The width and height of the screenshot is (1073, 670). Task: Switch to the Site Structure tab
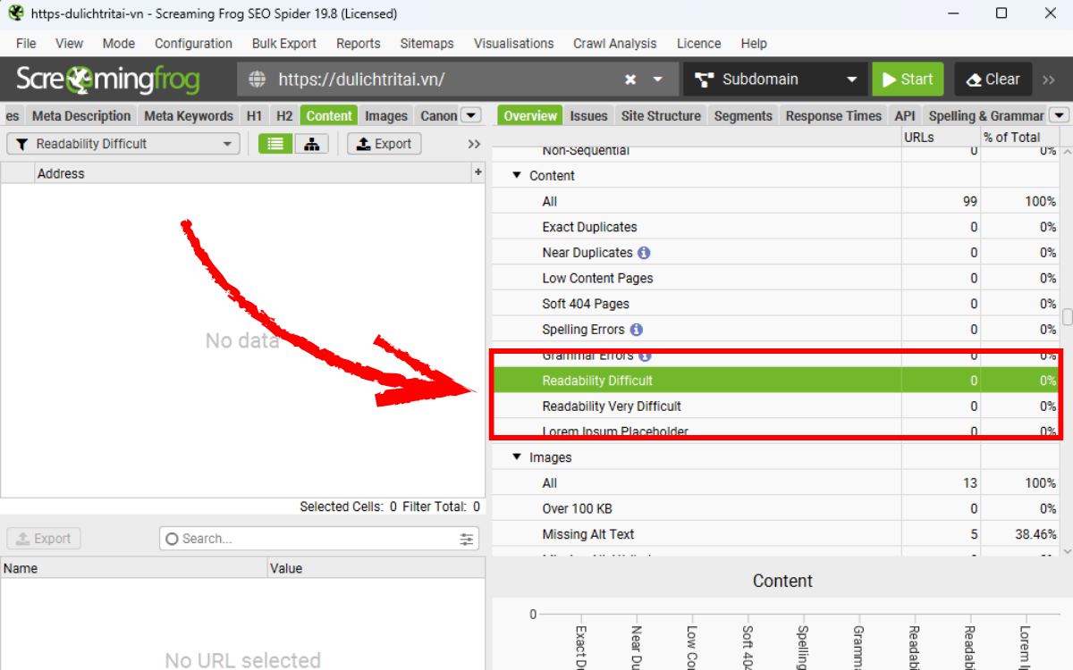[661, 115]
